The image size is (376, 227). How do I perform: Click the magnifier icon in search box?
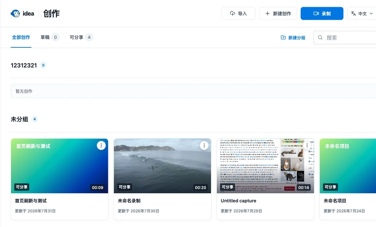click(x=320, y=37)
